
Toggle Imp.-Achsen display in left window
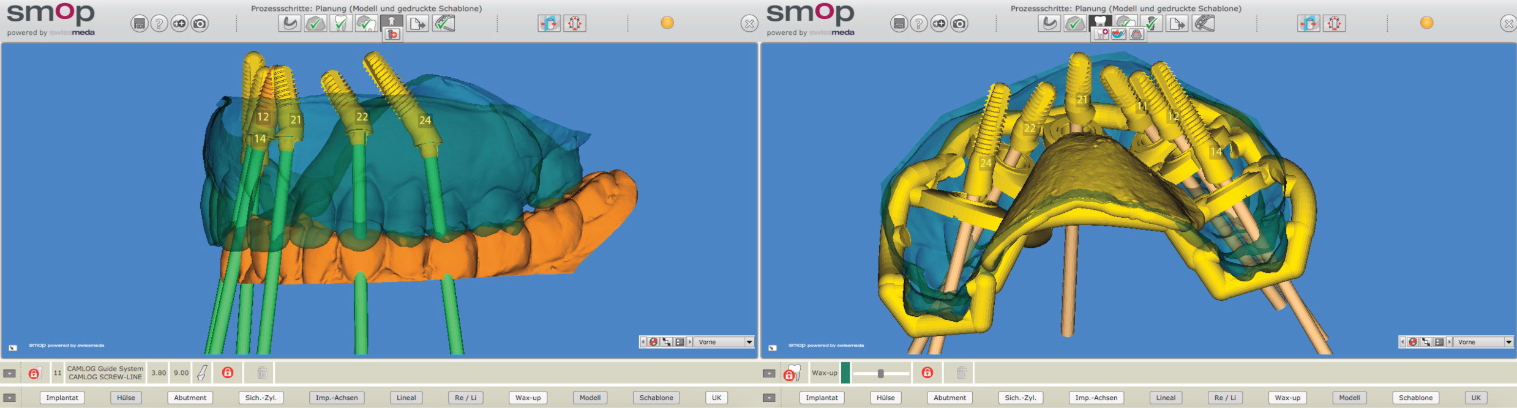pyautogui.click(x=337, y=398)
